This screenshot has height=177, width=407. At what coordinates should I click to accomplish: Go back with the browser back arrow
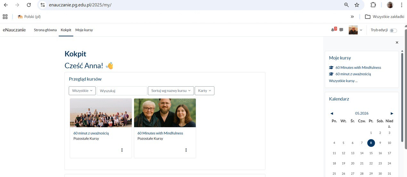point(6,5)
